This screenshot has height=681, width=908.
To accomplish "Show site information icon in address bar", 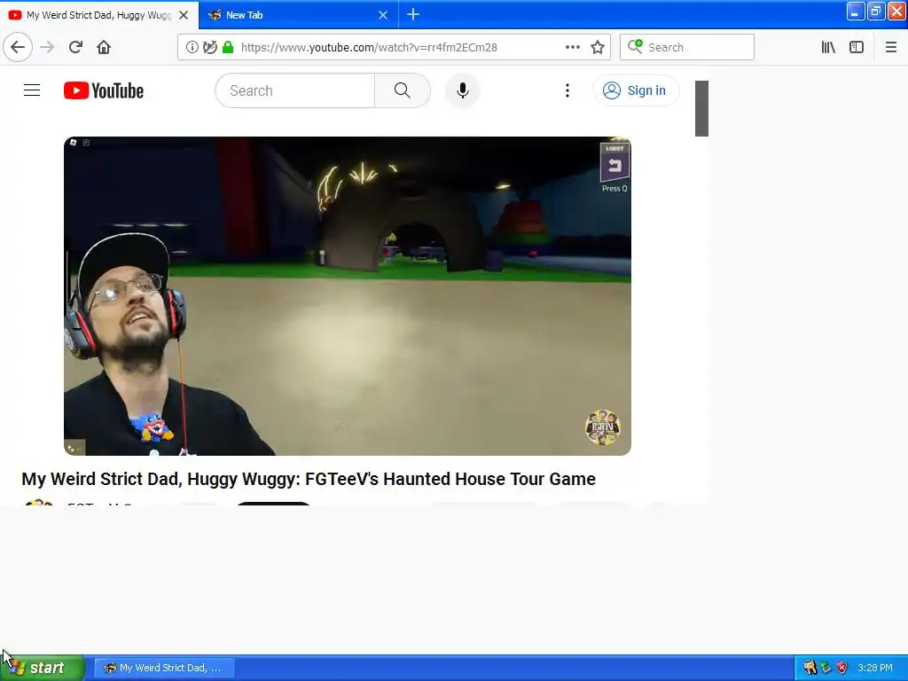I will (192, 47).
